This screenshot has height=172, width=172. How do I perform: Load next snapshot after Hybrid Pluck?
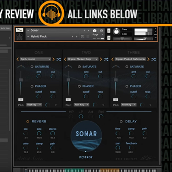[77, 37]
